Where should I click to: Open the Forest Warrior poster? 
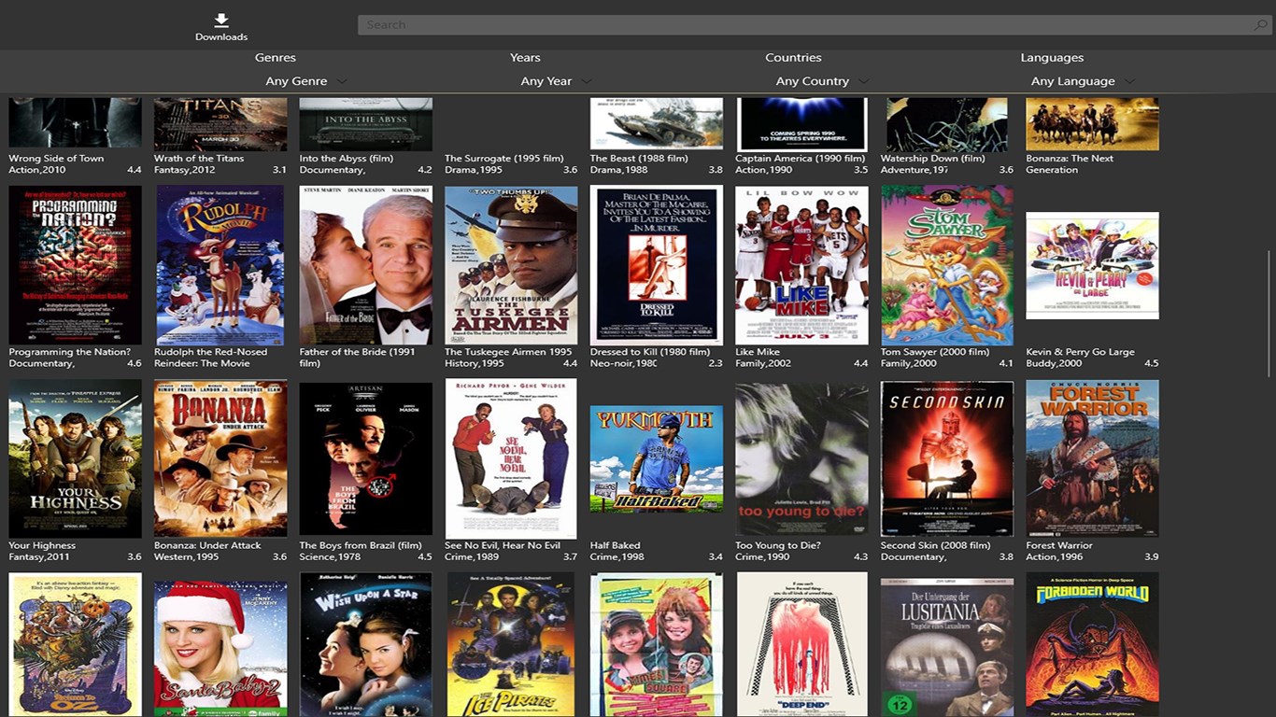point(1092,458)
